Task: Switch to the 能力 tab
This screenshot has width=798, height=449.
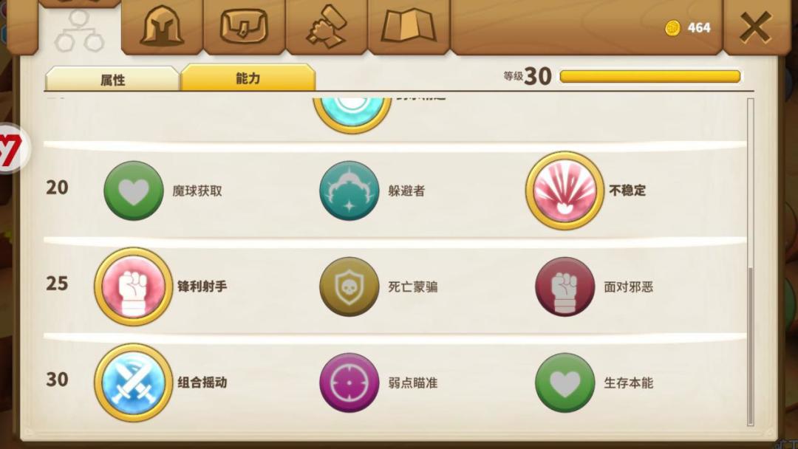Action: coord(248,78)
